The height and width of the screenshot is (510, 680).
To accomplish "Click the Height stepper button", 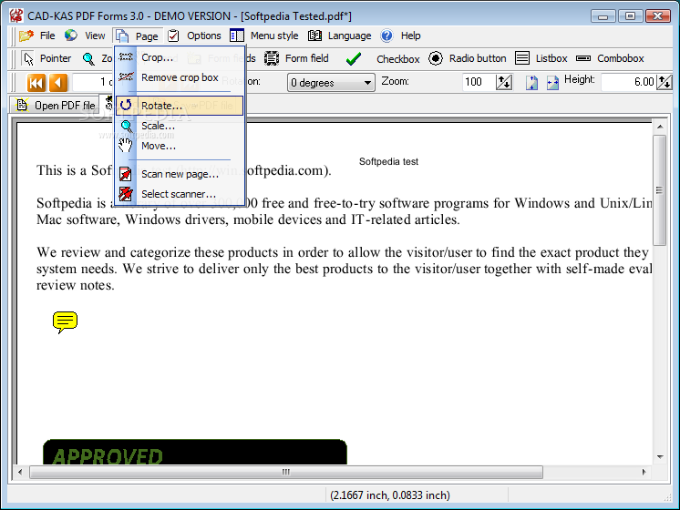I will coord(664,82).
